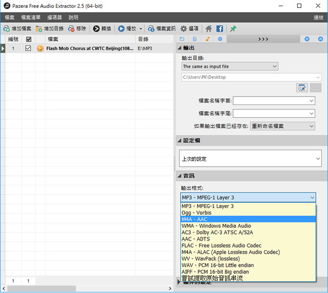Open the 編碼器 menu
Image resolution: width=328 pixels, height=293 pixels.
pyautogui.click(x=54, y=17)
